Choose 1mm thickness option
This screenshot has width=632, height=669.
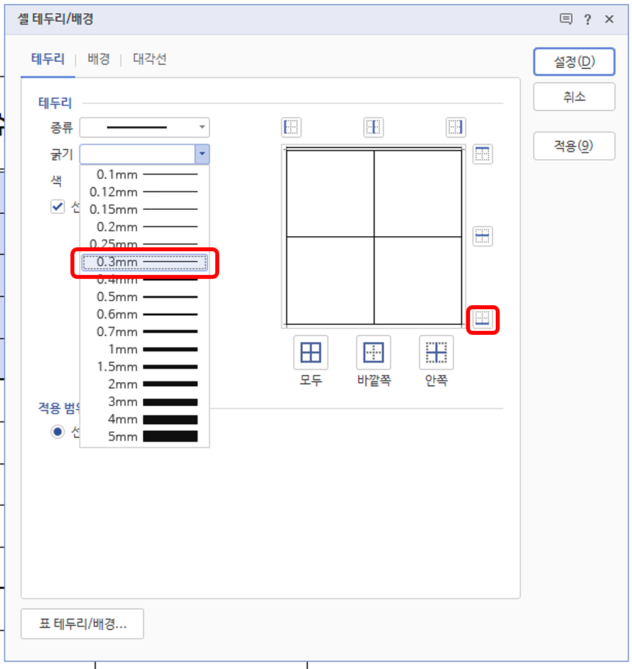(145, 349)
